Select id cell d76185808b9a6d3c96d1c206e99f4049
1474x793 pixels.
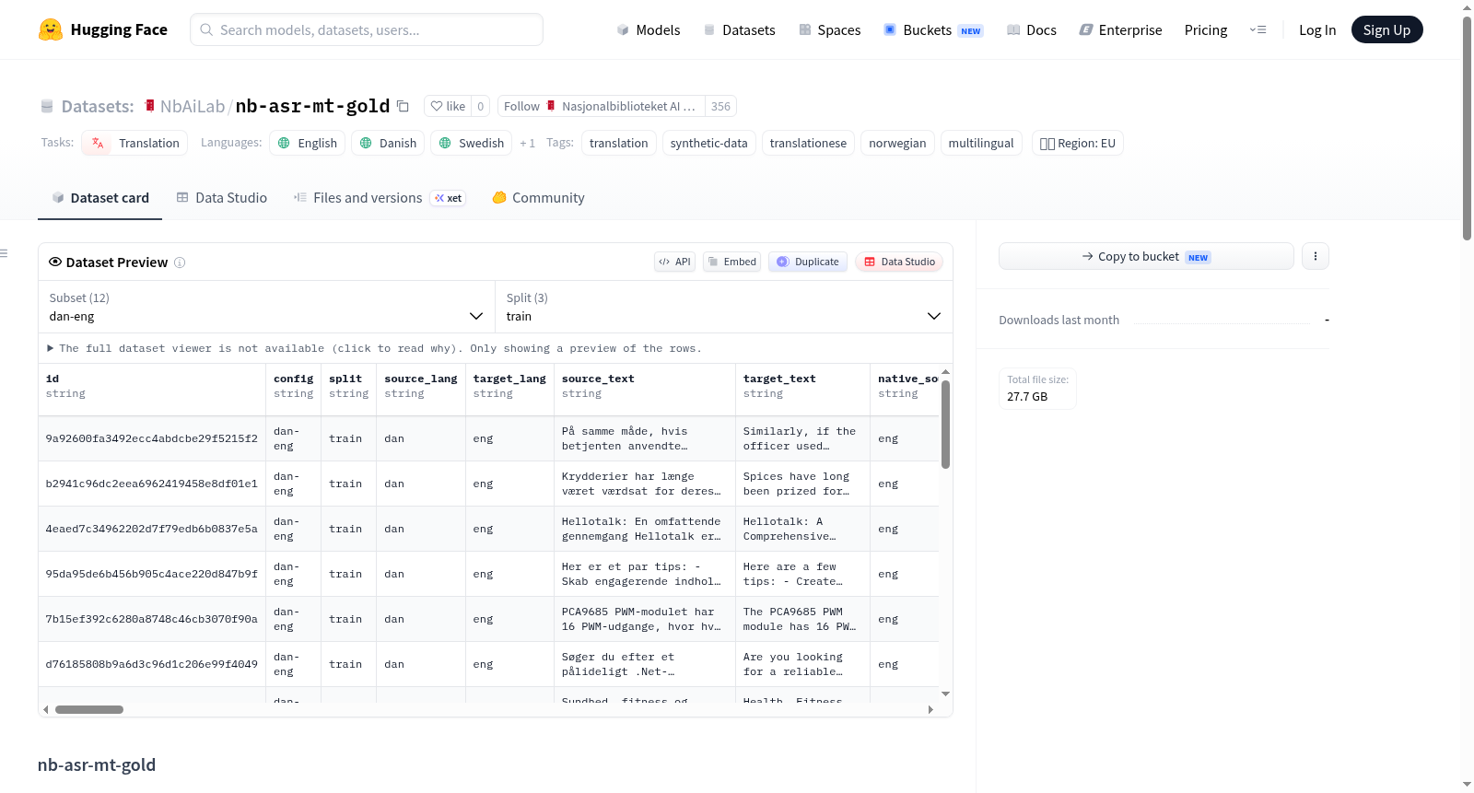tap(152, 664)
